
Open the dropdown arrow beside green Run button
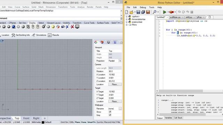[x=168, y=12]
